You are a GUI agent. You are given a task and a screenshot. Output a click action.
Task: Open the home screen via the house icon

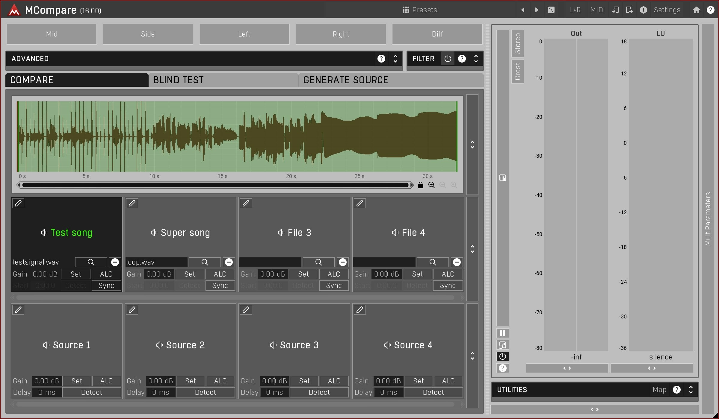pos(696,10)
